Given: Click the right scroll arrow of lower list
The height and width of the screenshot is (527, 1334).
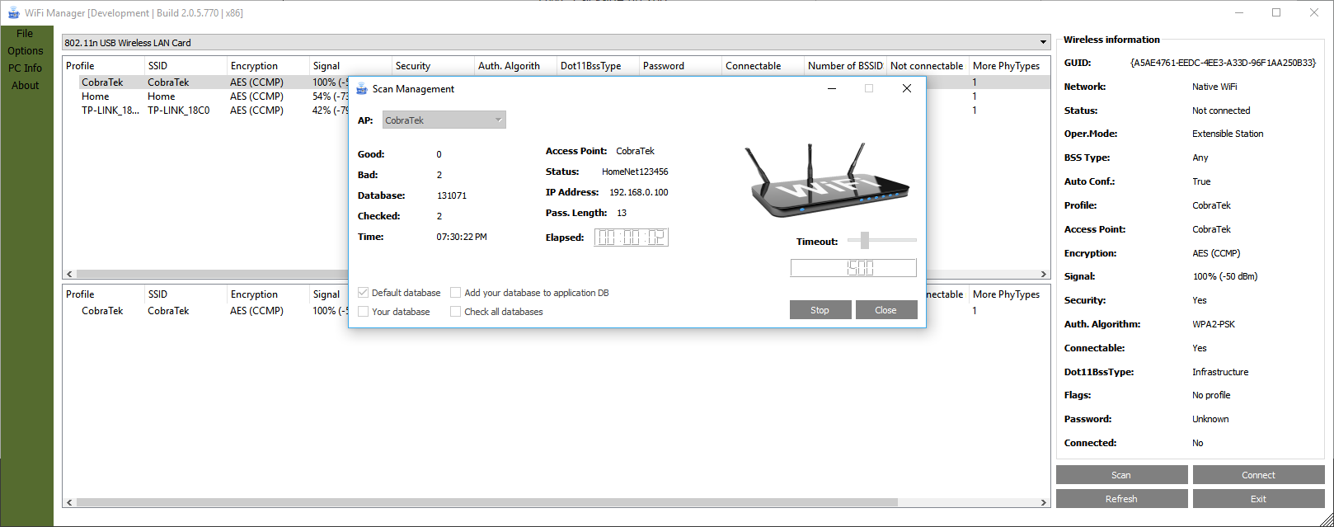Looking at the screenshot, I should point(1043,501).
